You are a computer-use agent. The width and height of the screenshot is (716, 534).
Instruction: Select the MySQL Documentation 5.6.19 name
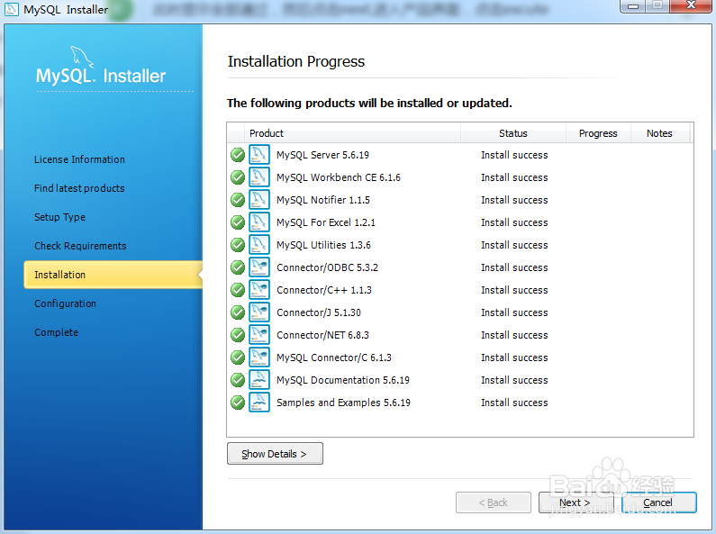pyautogui.click(x=343, y=380)
